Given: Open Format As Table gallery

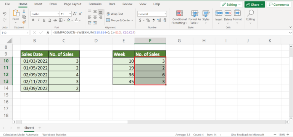Looking at the screenshot, I should coord(195,17).
